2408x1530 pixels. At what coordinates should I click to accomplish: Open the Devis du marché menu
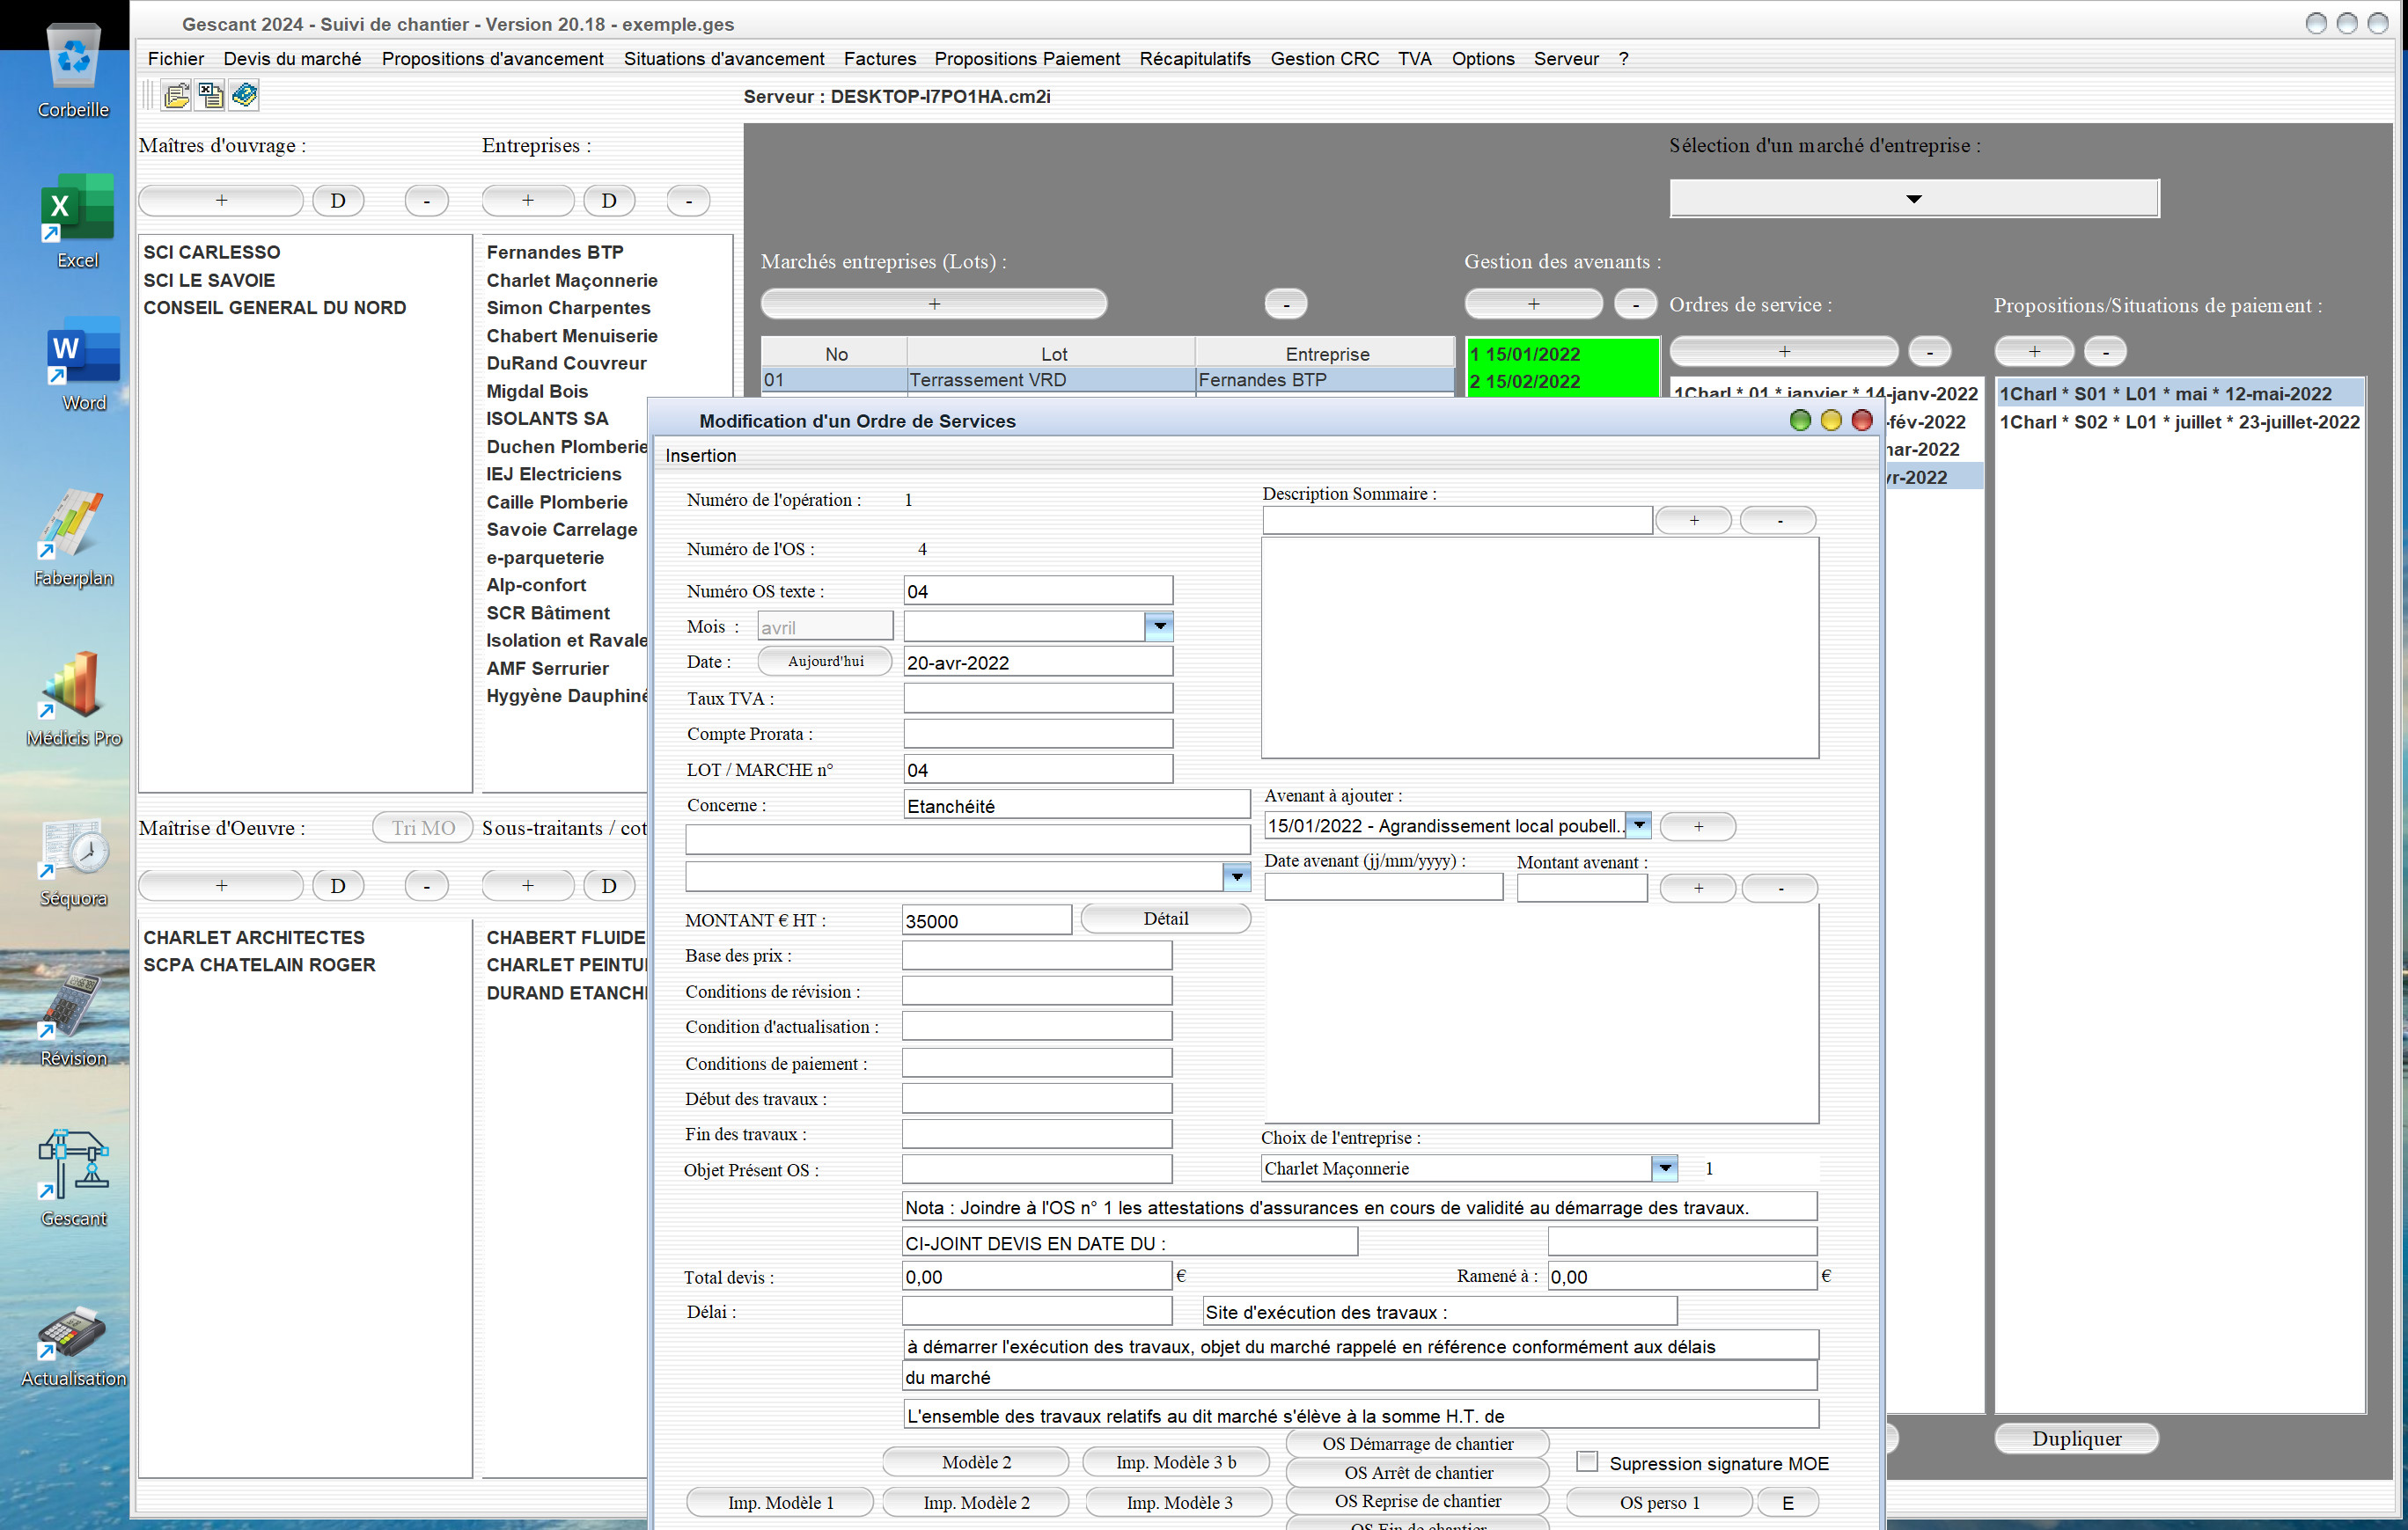coord(292,59)
